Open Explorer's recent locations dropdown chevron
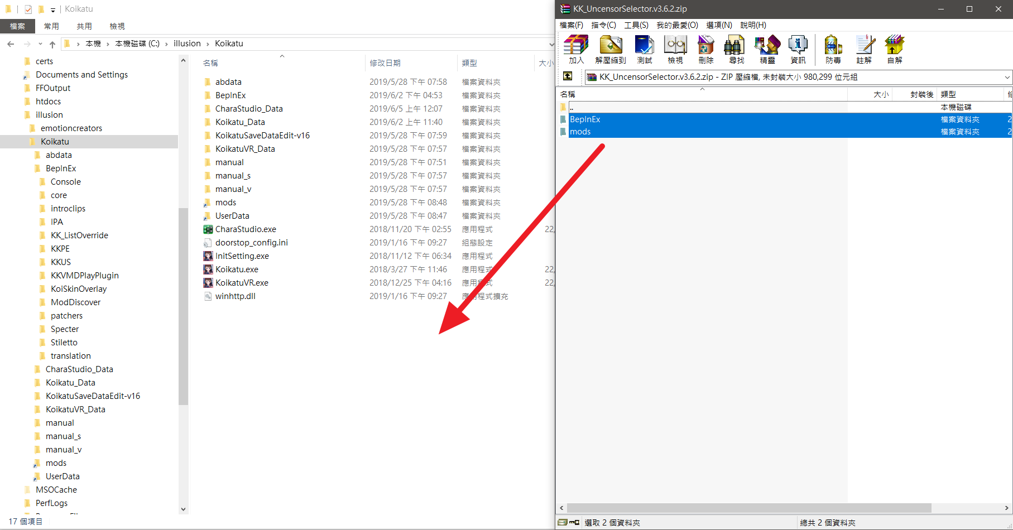Screen dimensions: 1013x530 point(40,44)
